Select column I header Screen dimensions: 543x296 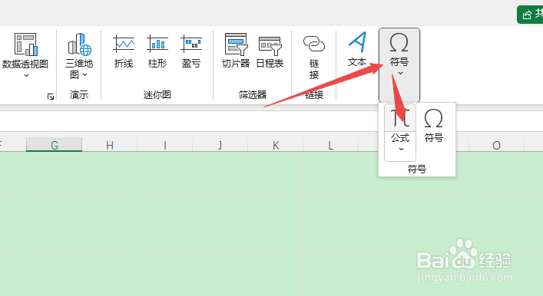165,145
